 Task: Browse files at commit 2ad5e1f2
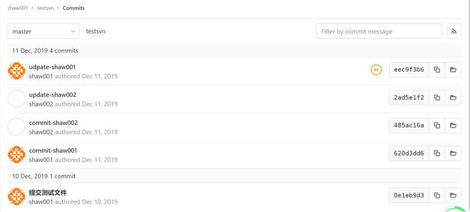(453, 98)
